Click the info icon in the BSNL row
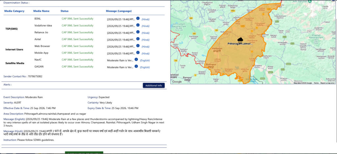The height and width of the screenshot is (154, 337). point(138,18)
